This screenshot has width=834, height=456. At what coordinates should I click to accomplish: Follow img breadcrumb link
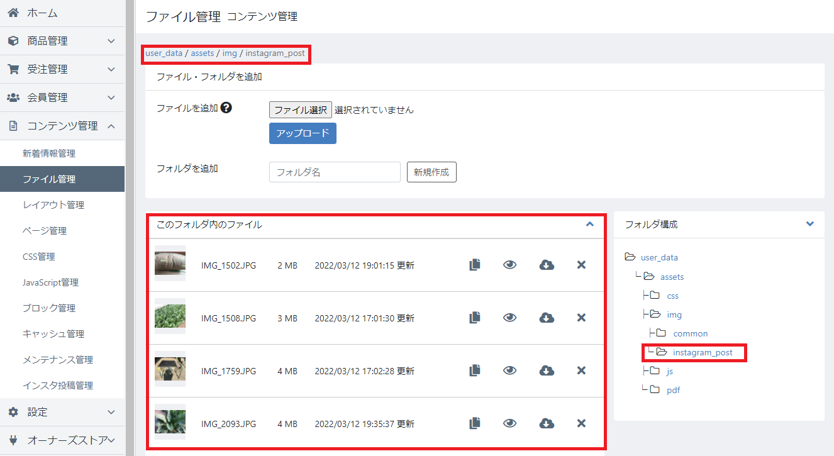pos(230,53)
